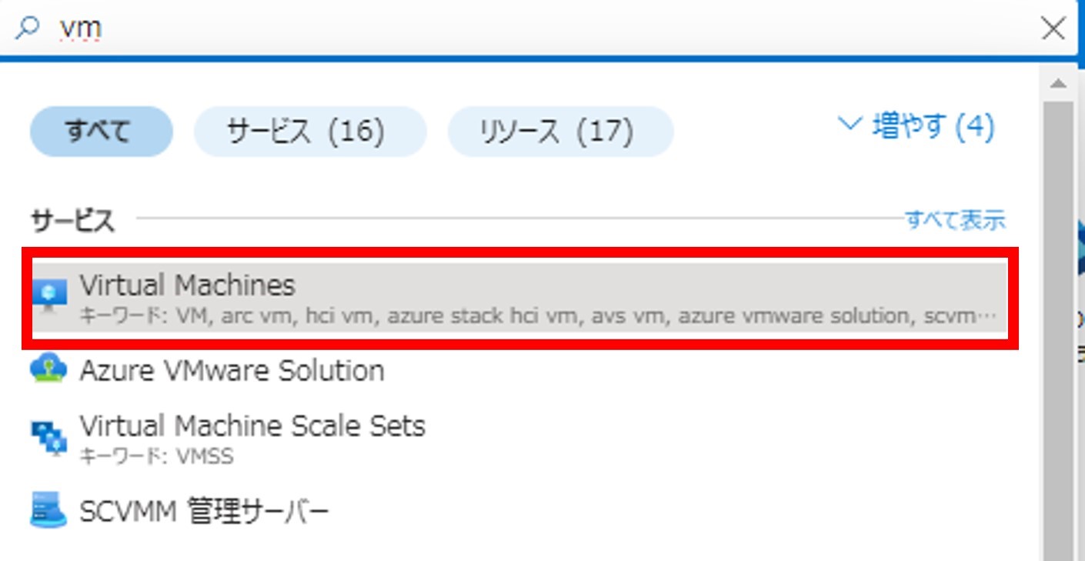This screenshot has width=1085, height=561.
Task: Switch to リソース (17) filter
Action: click(560, 132)
